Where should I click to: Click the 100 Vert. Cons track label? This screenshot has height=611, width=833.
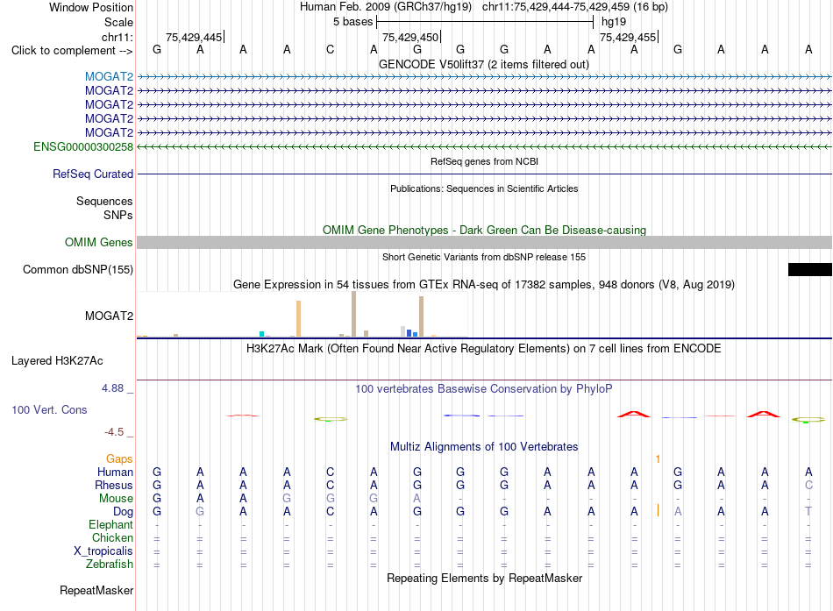49,409
